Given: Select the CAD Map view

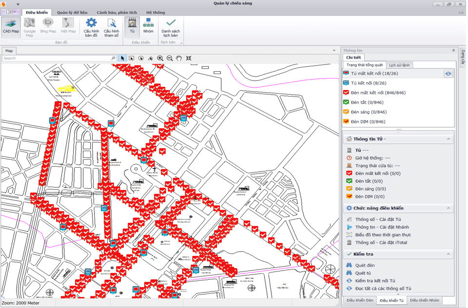Looking at the screenshot, I should point(11,27).
